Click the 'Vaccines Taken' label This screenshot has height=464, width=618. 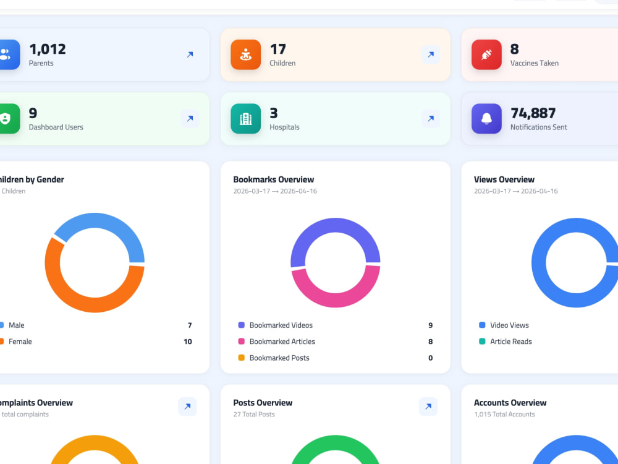click(535, 63)
